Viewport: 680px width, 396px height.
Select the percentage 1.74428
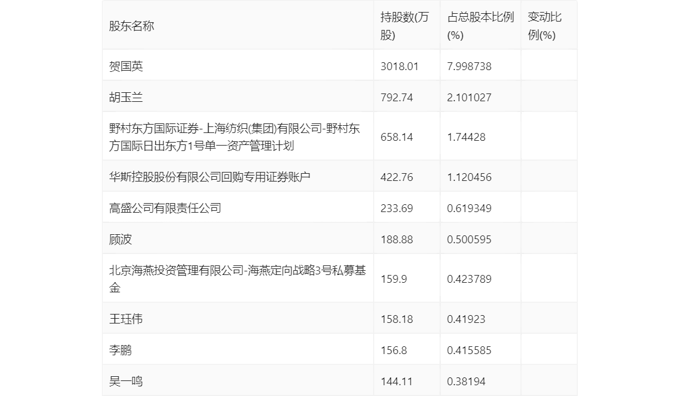coord(466,137)
